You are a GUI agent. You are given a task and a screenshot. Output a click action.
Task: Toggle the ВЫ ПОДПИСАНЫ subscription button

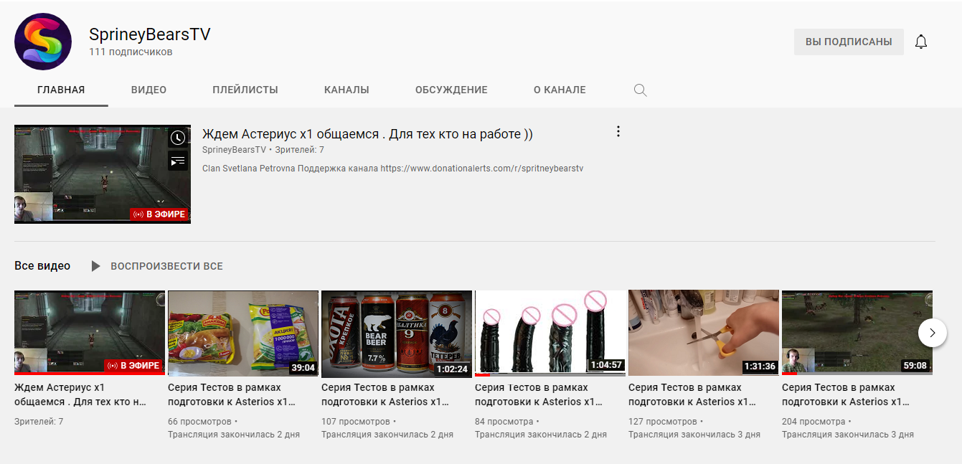pyautogui.click(x=849, y=42)
